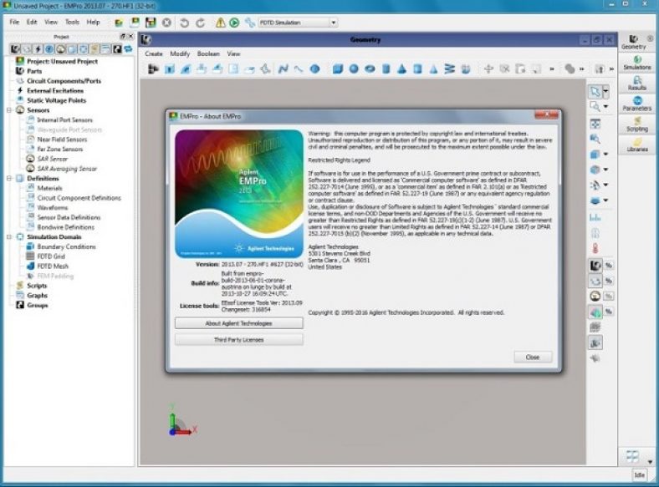The image size is (659, 487).
Task: Select FDTD Mesh in project tree
Action: point(53,266)
